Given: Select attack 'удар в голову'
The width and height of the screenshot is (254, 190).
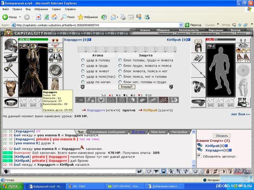Looking at the screenshot, I should tap(83, 60).
